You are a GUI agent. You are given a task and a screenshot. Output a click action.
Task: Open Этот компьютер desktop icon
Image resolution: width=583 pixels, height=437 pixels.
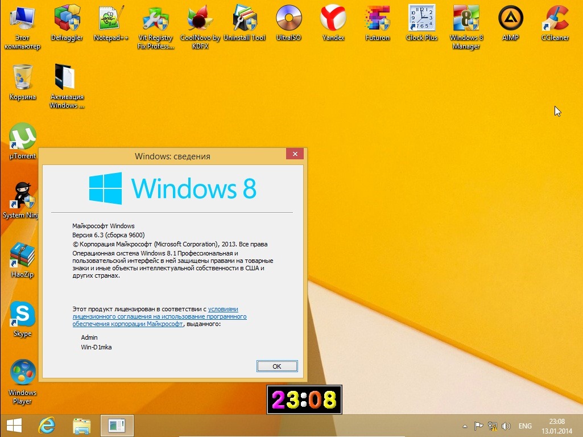tap(22, 26)
